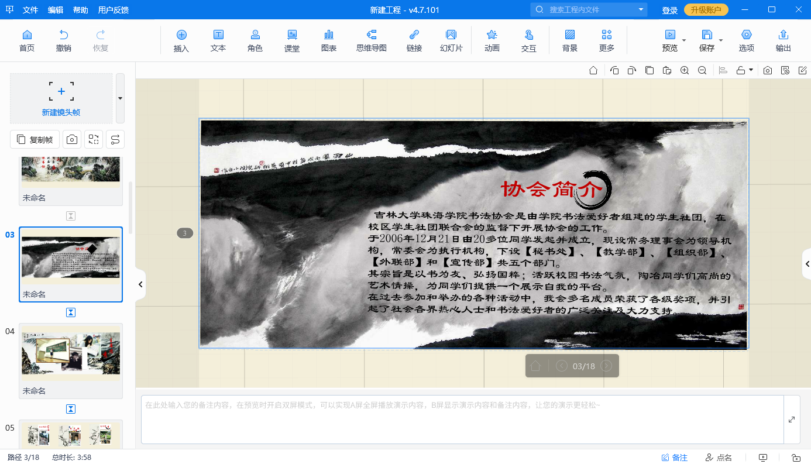Select the 文本 text tool
The width and height of the screenshot is (811, 464).
click(x=218, y=41)
